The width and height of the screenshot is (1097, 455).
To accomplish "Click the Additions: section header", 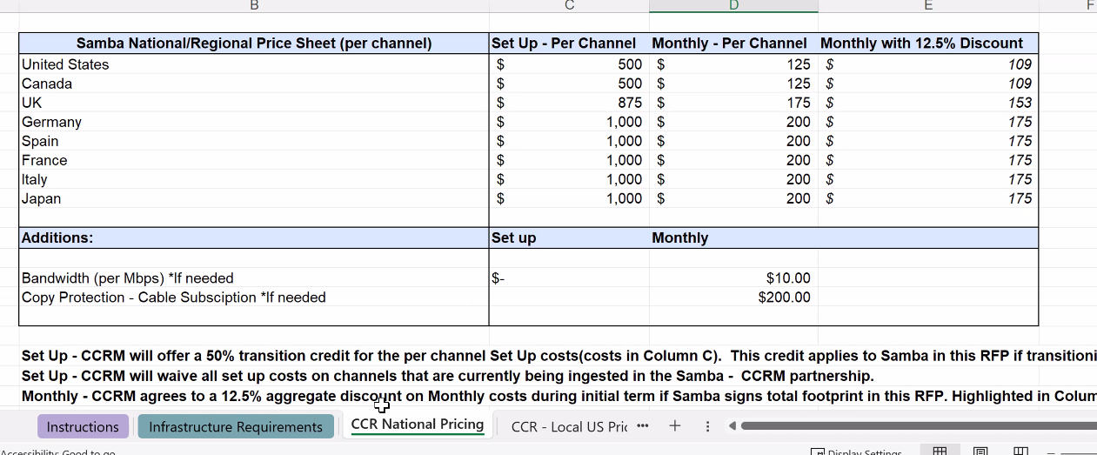I will pyautogui.click(x=254, y=238).
